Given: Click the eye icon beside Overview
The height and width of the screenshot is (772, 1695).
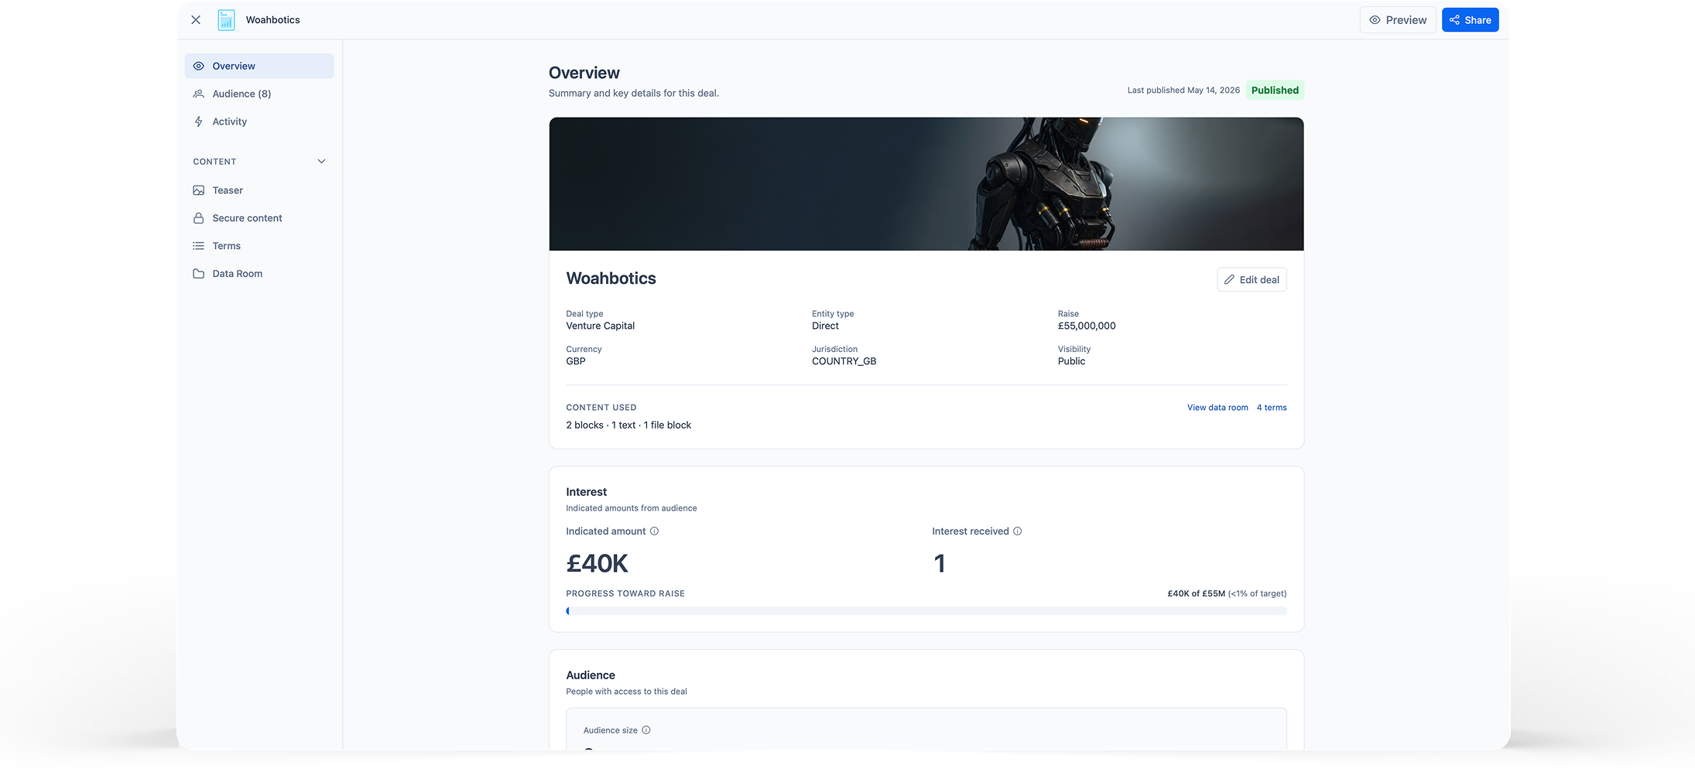Looking at the screenshot, I should 199,66.
